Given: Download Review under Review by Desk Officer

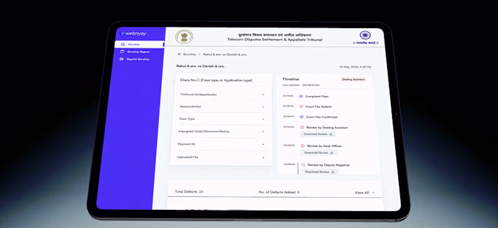Looking at the screenshot, I should 319,153.
